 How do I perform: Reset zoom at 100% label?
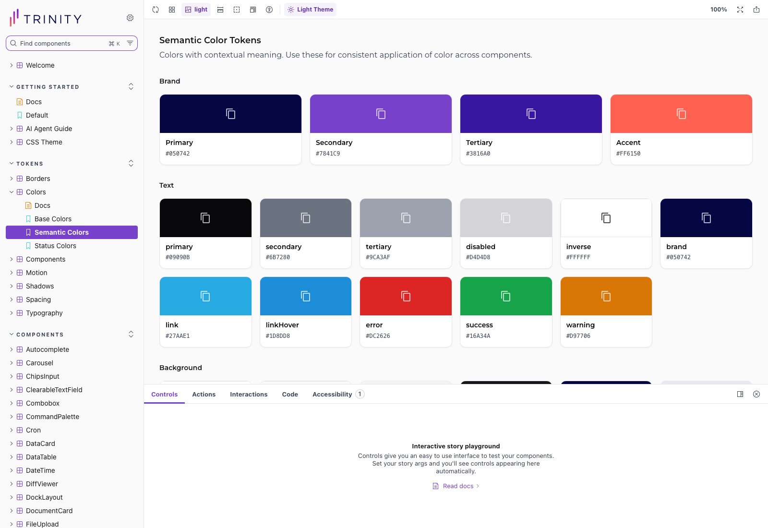pos(719,10)
